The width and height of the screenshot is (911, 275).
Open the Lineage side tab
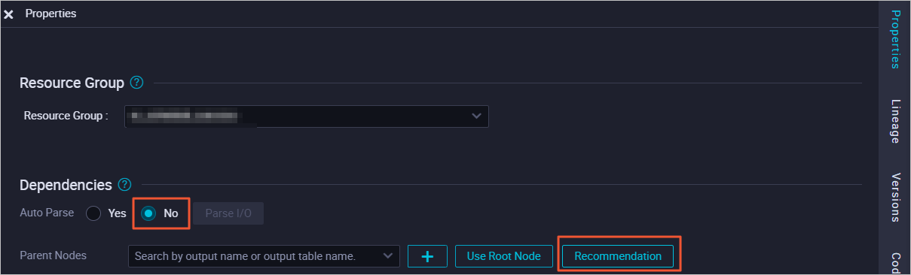click(x=896, y=121)
